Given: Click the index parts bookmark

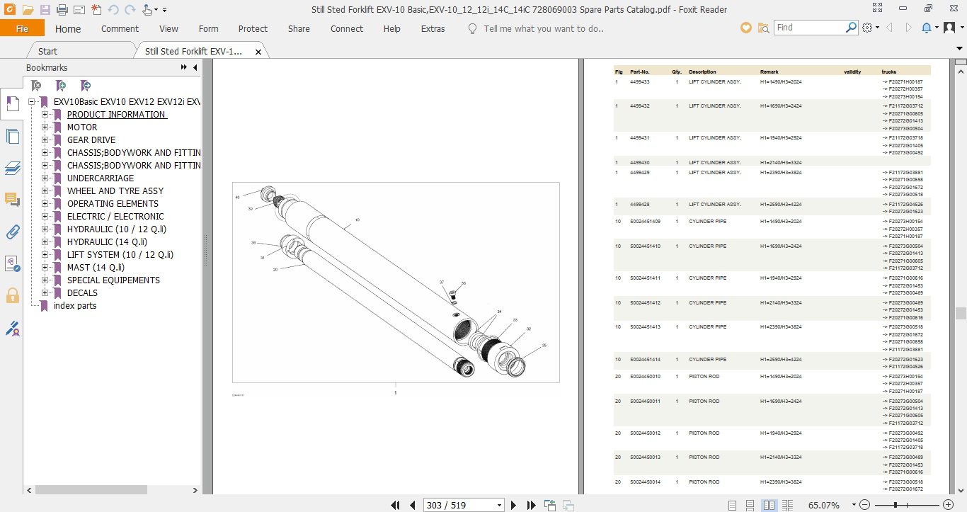Looking at the screenshot, I should (x=75, y=306).
